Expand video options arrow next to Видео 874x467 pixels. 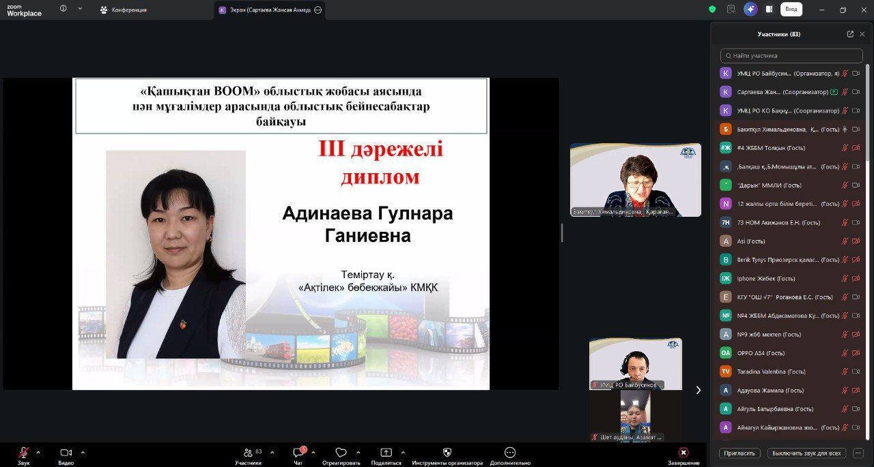pyautogui.click(x=83, y=452)
